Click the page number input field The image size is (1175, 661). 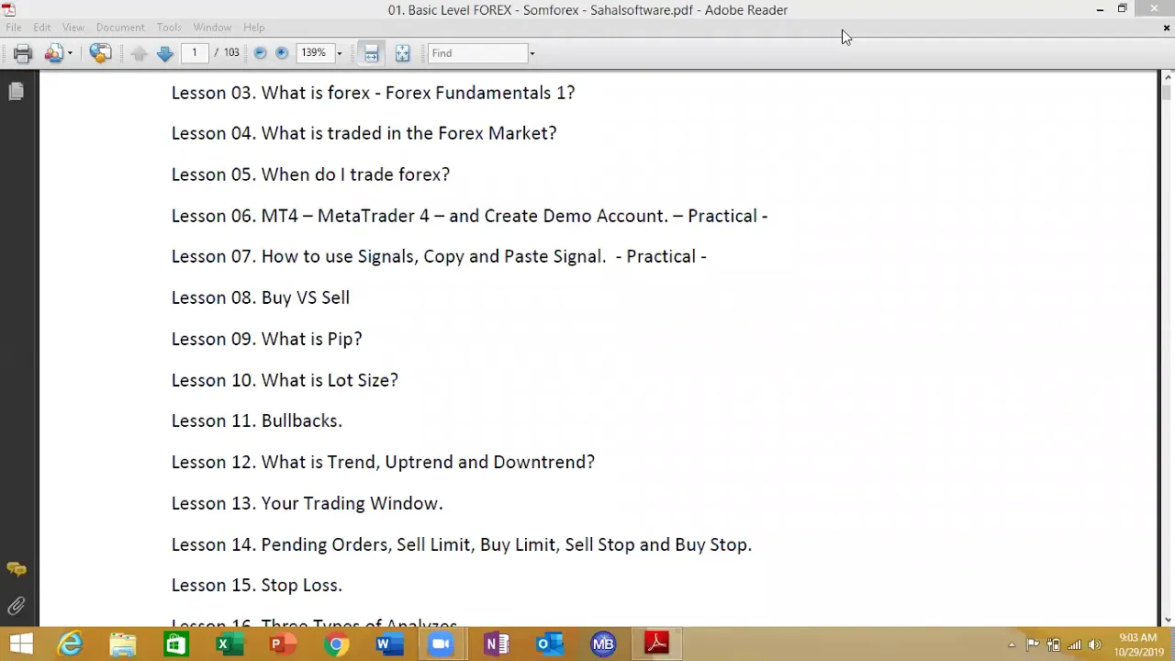(x=195, y=53)
